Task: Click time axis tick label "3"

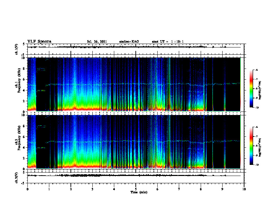Action: (x=92, y=189)
